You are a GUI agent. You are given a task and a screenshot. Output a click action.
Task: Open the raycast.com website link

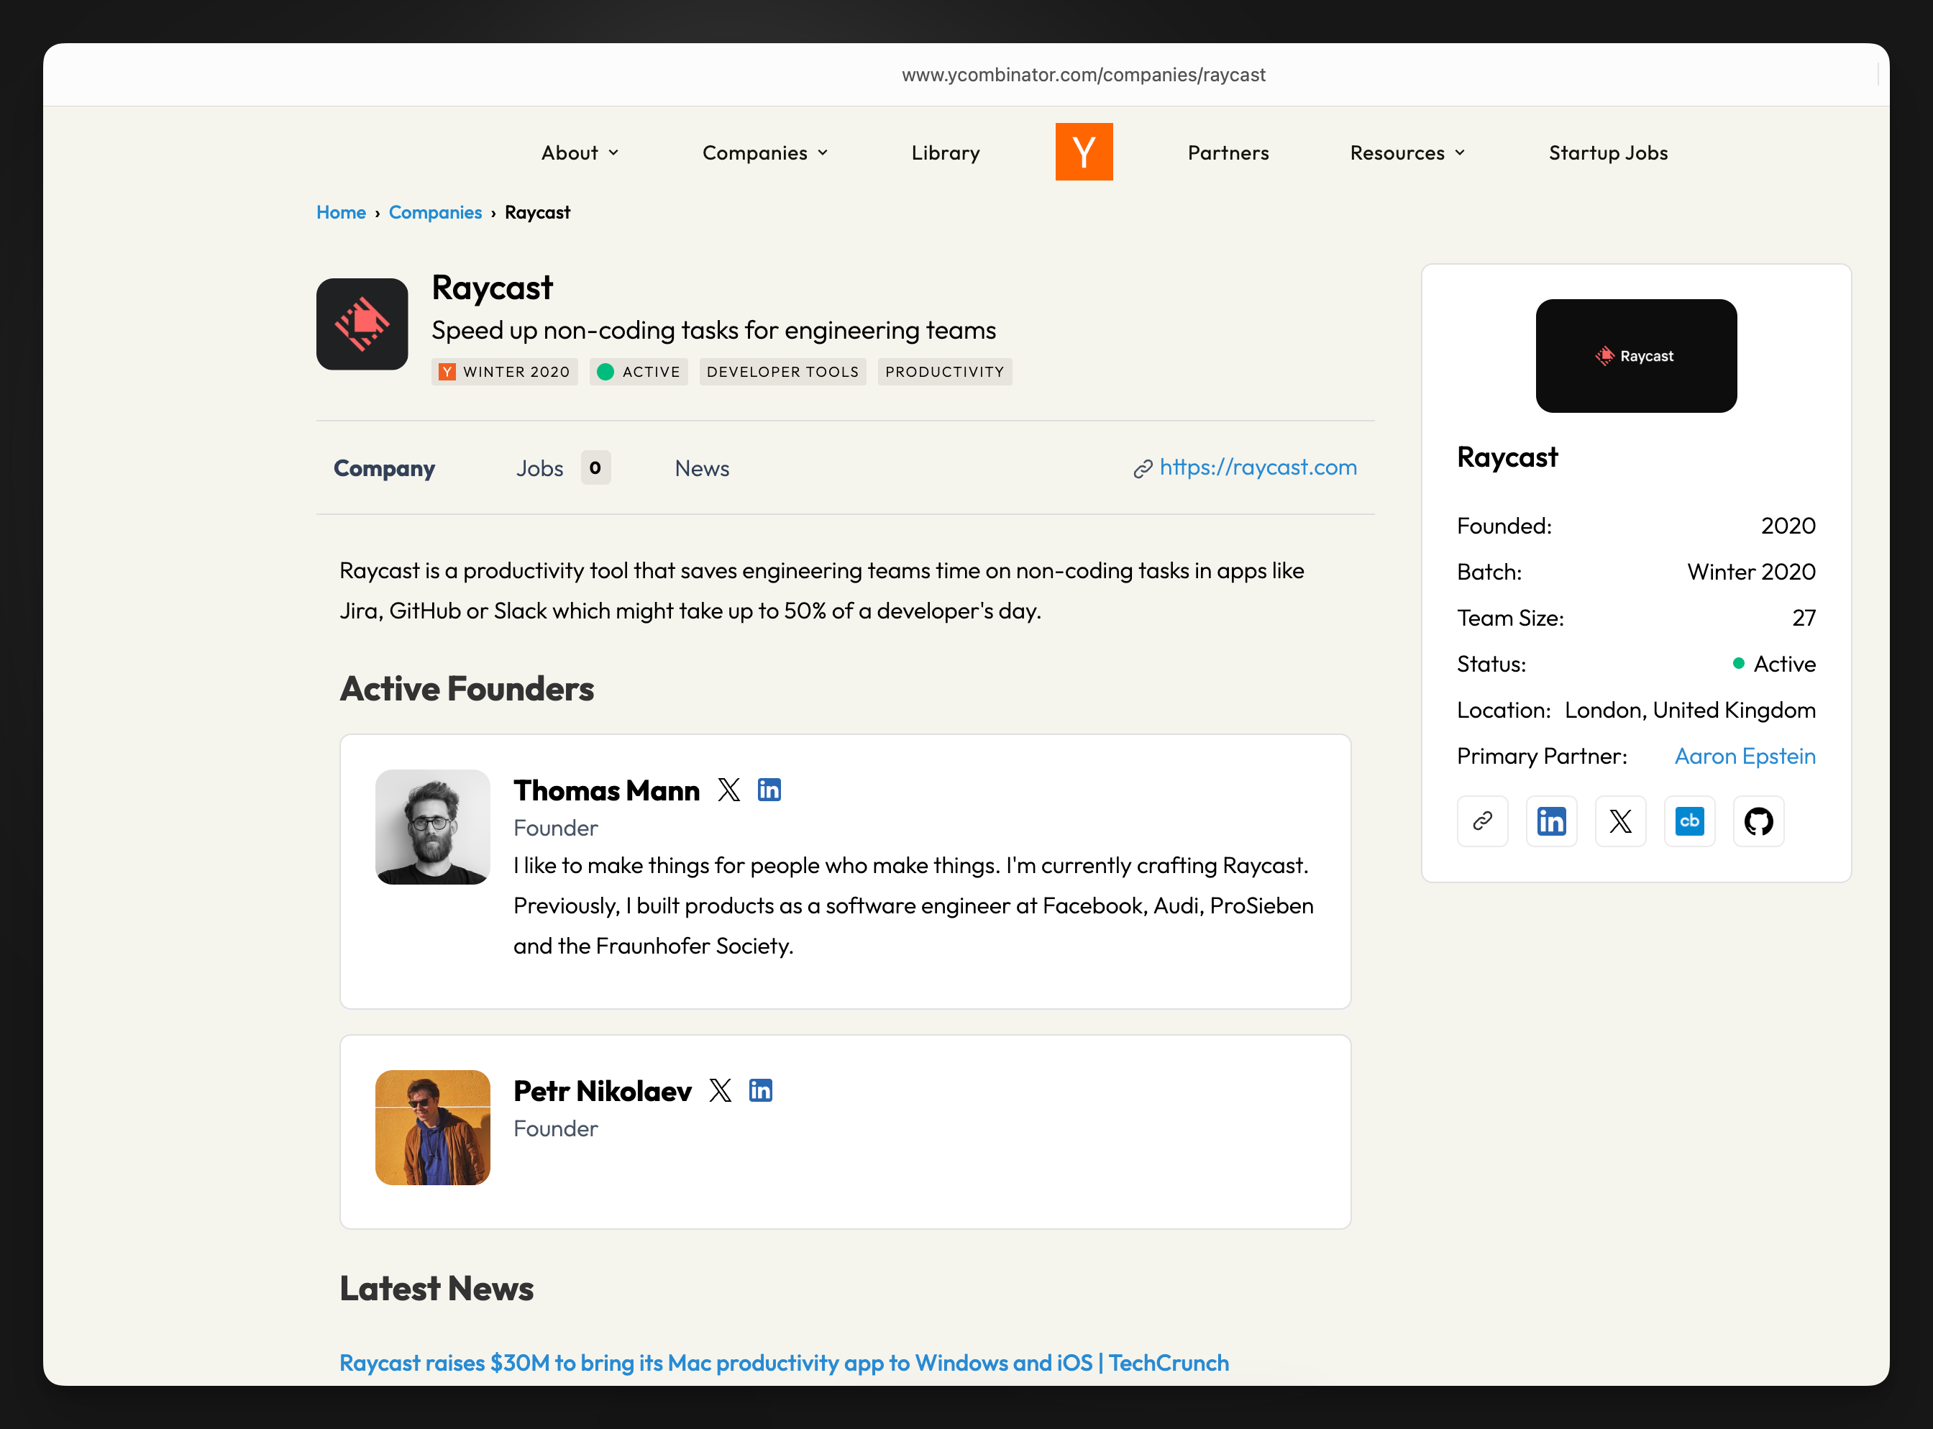(x=1257, y=467)
